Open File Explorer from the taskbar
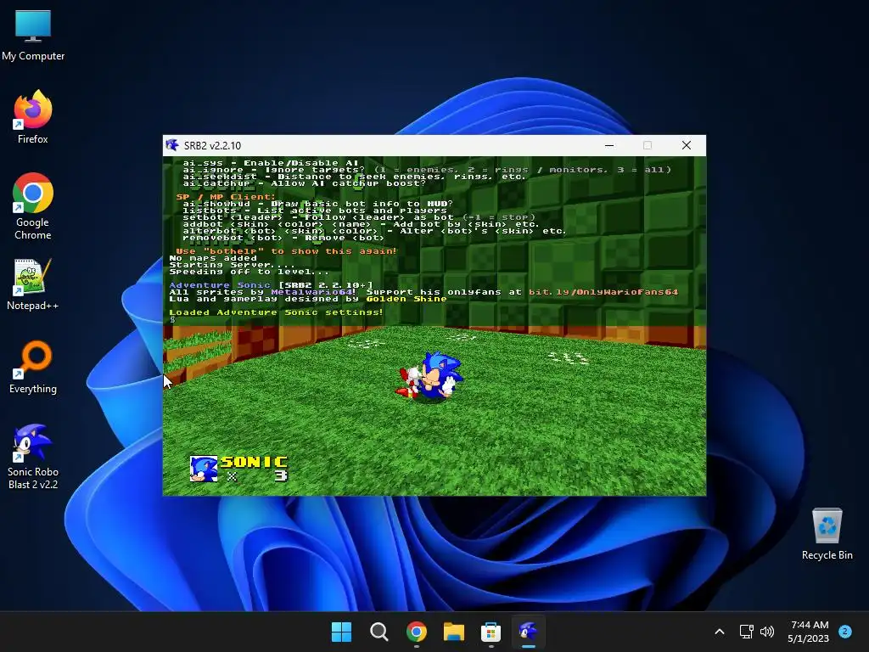The width and height of the screenshot is (869, 652). [x=453, y=632]
